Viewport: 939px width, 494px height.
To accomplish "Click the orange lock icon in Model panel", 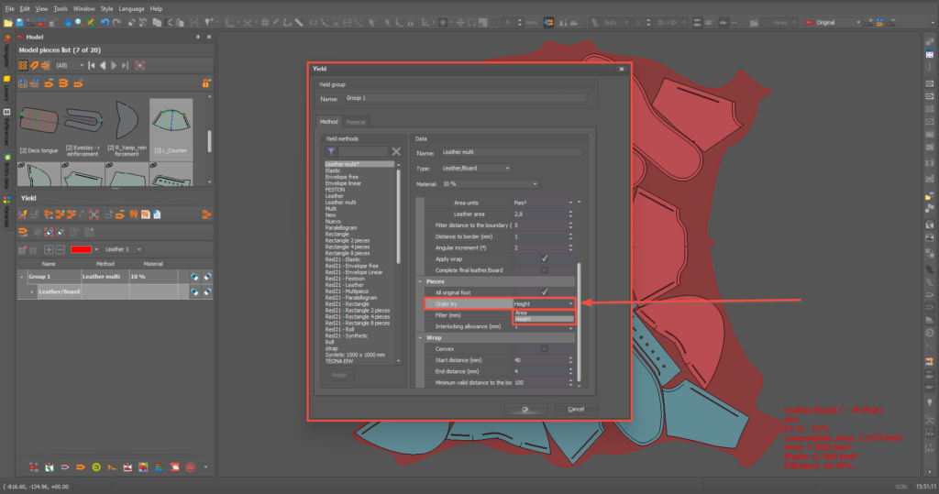I will (x=206, y=82).
